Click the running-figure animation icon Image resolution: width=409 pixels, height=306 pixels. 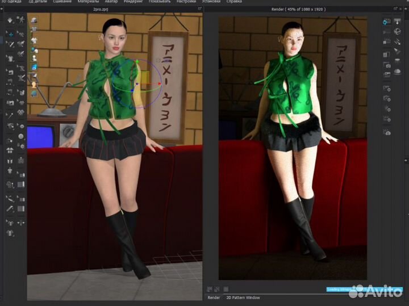coord(21,19)
